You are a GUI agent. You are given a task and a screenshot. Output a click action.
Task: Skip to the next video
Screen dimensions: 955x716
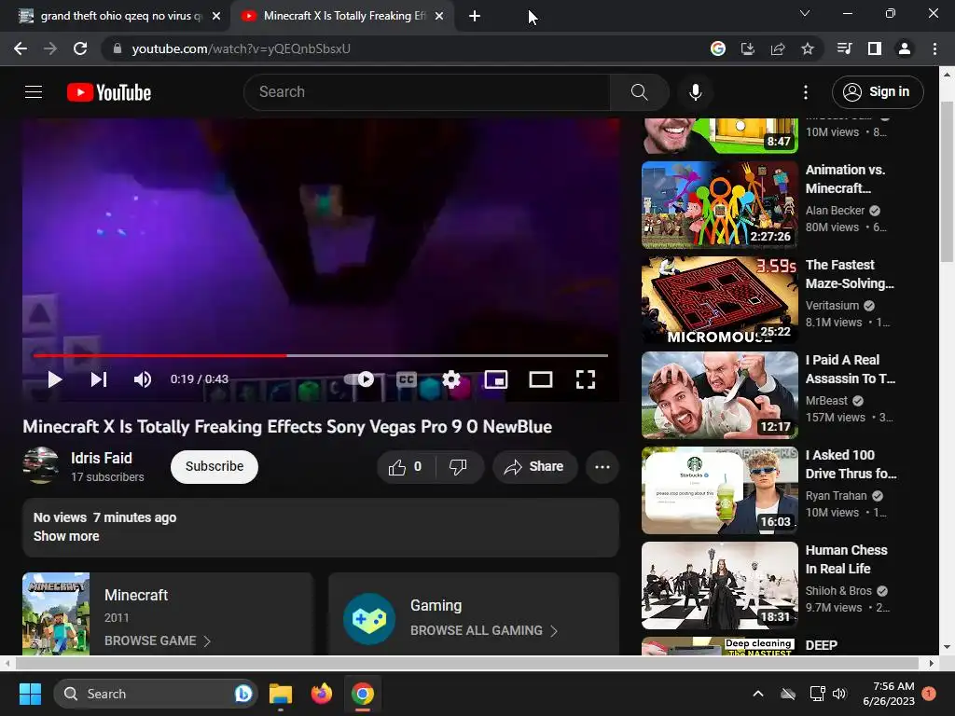[x=99, y=379]
